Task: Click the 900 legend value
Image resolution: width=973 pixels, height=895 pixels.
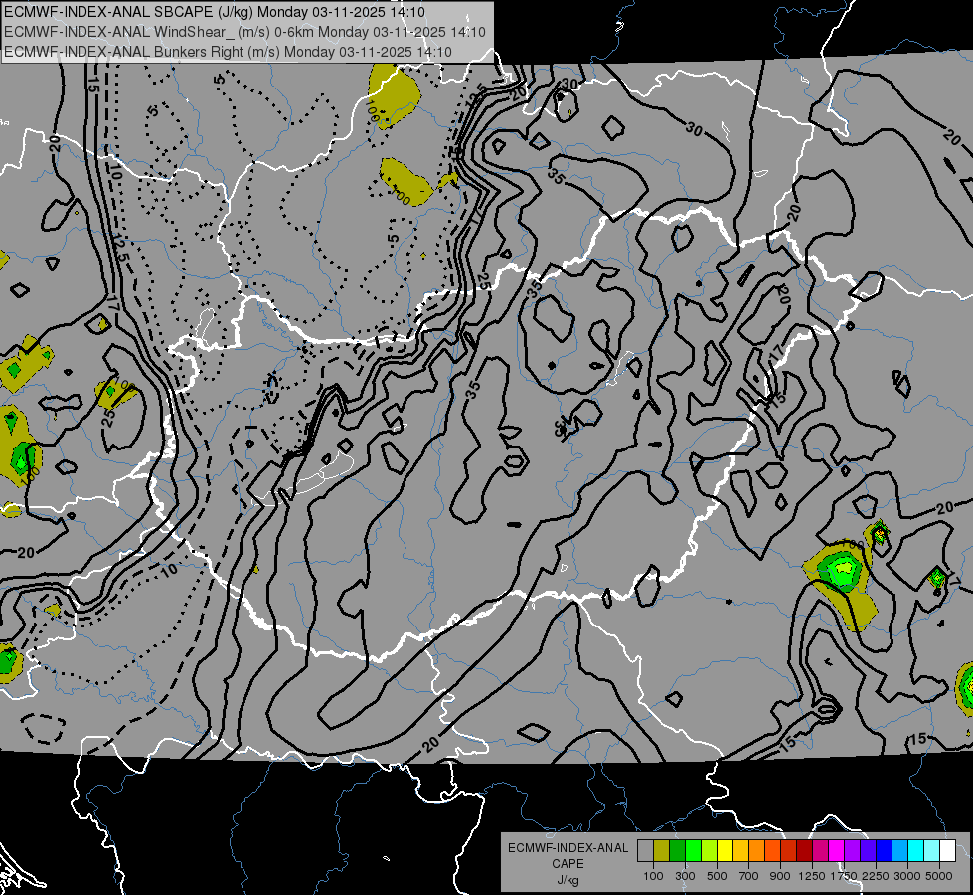Action: (780, 876)
